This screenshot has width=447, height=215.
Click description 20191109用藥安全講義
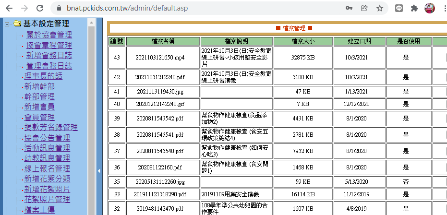pos(230,194)
